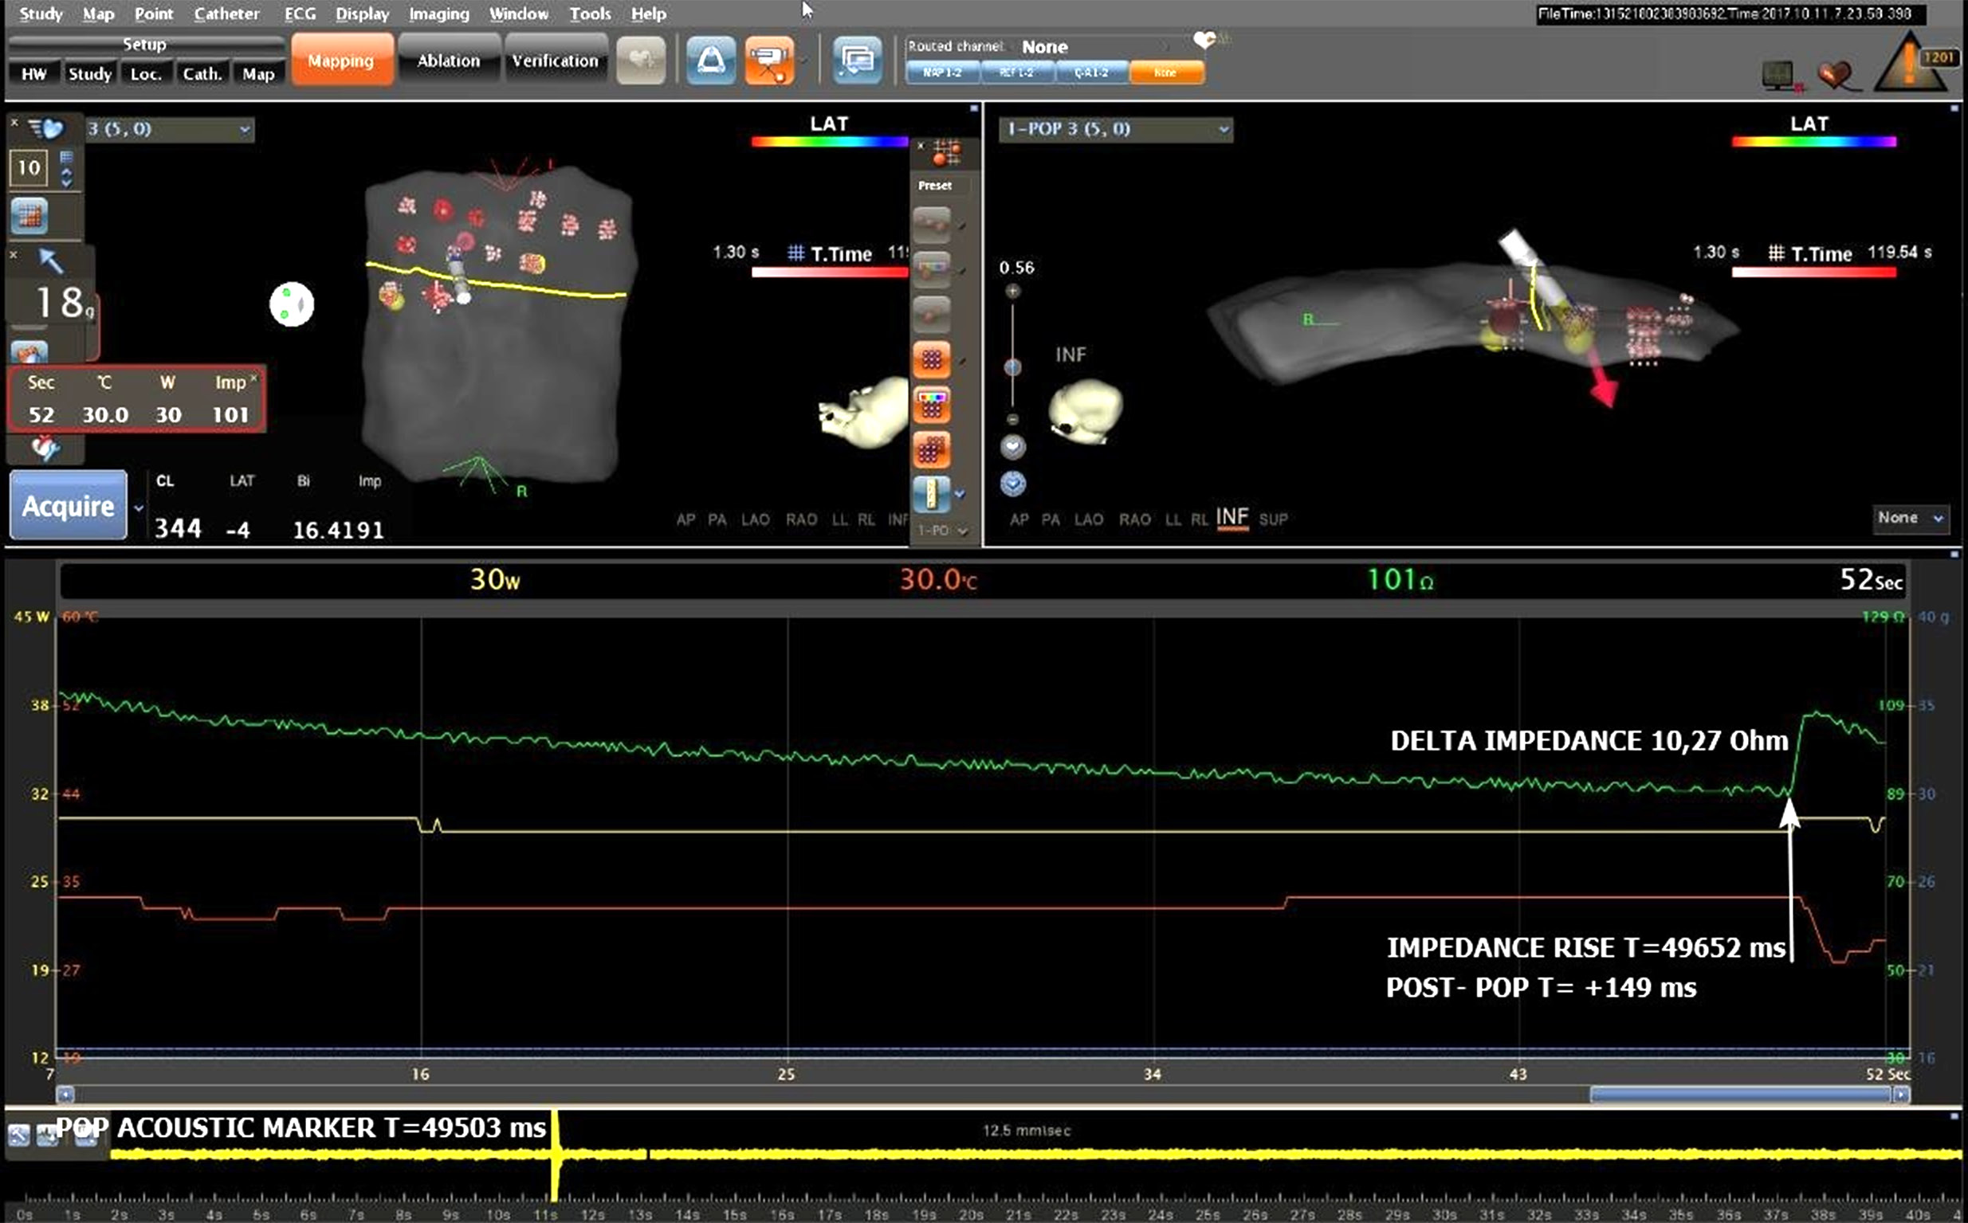Switch to the Ablation tab
This screenshot has width=1968, height=1223.
click(x=448, y=61)
